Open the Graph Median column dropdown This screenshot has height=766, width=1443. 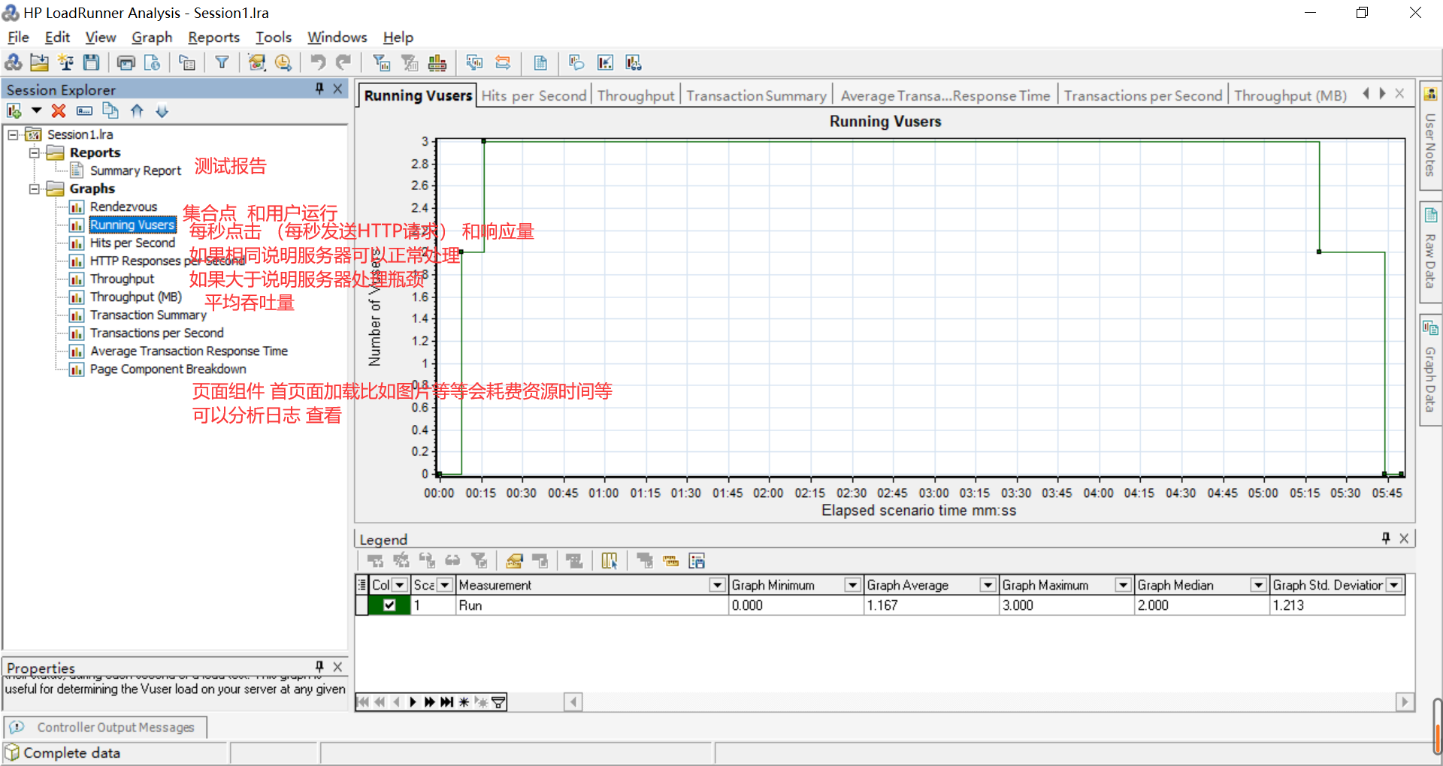[1259, 585]
